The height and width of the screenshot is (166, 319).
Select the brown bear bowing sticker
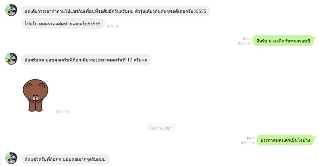(x=36, y=95)
